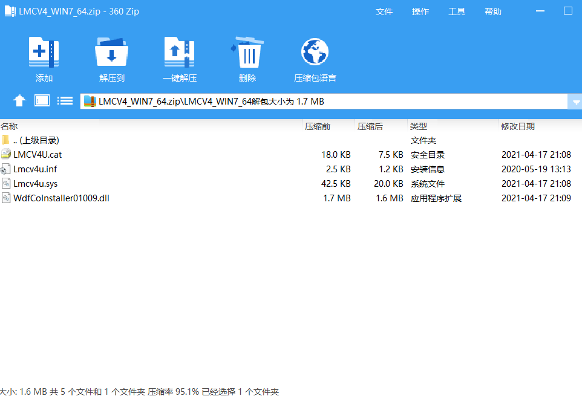The width and height of the screenshot is (582, 399).
Task: Open the 操作 (Operations) menu
Action: click(x=420, y=11)
